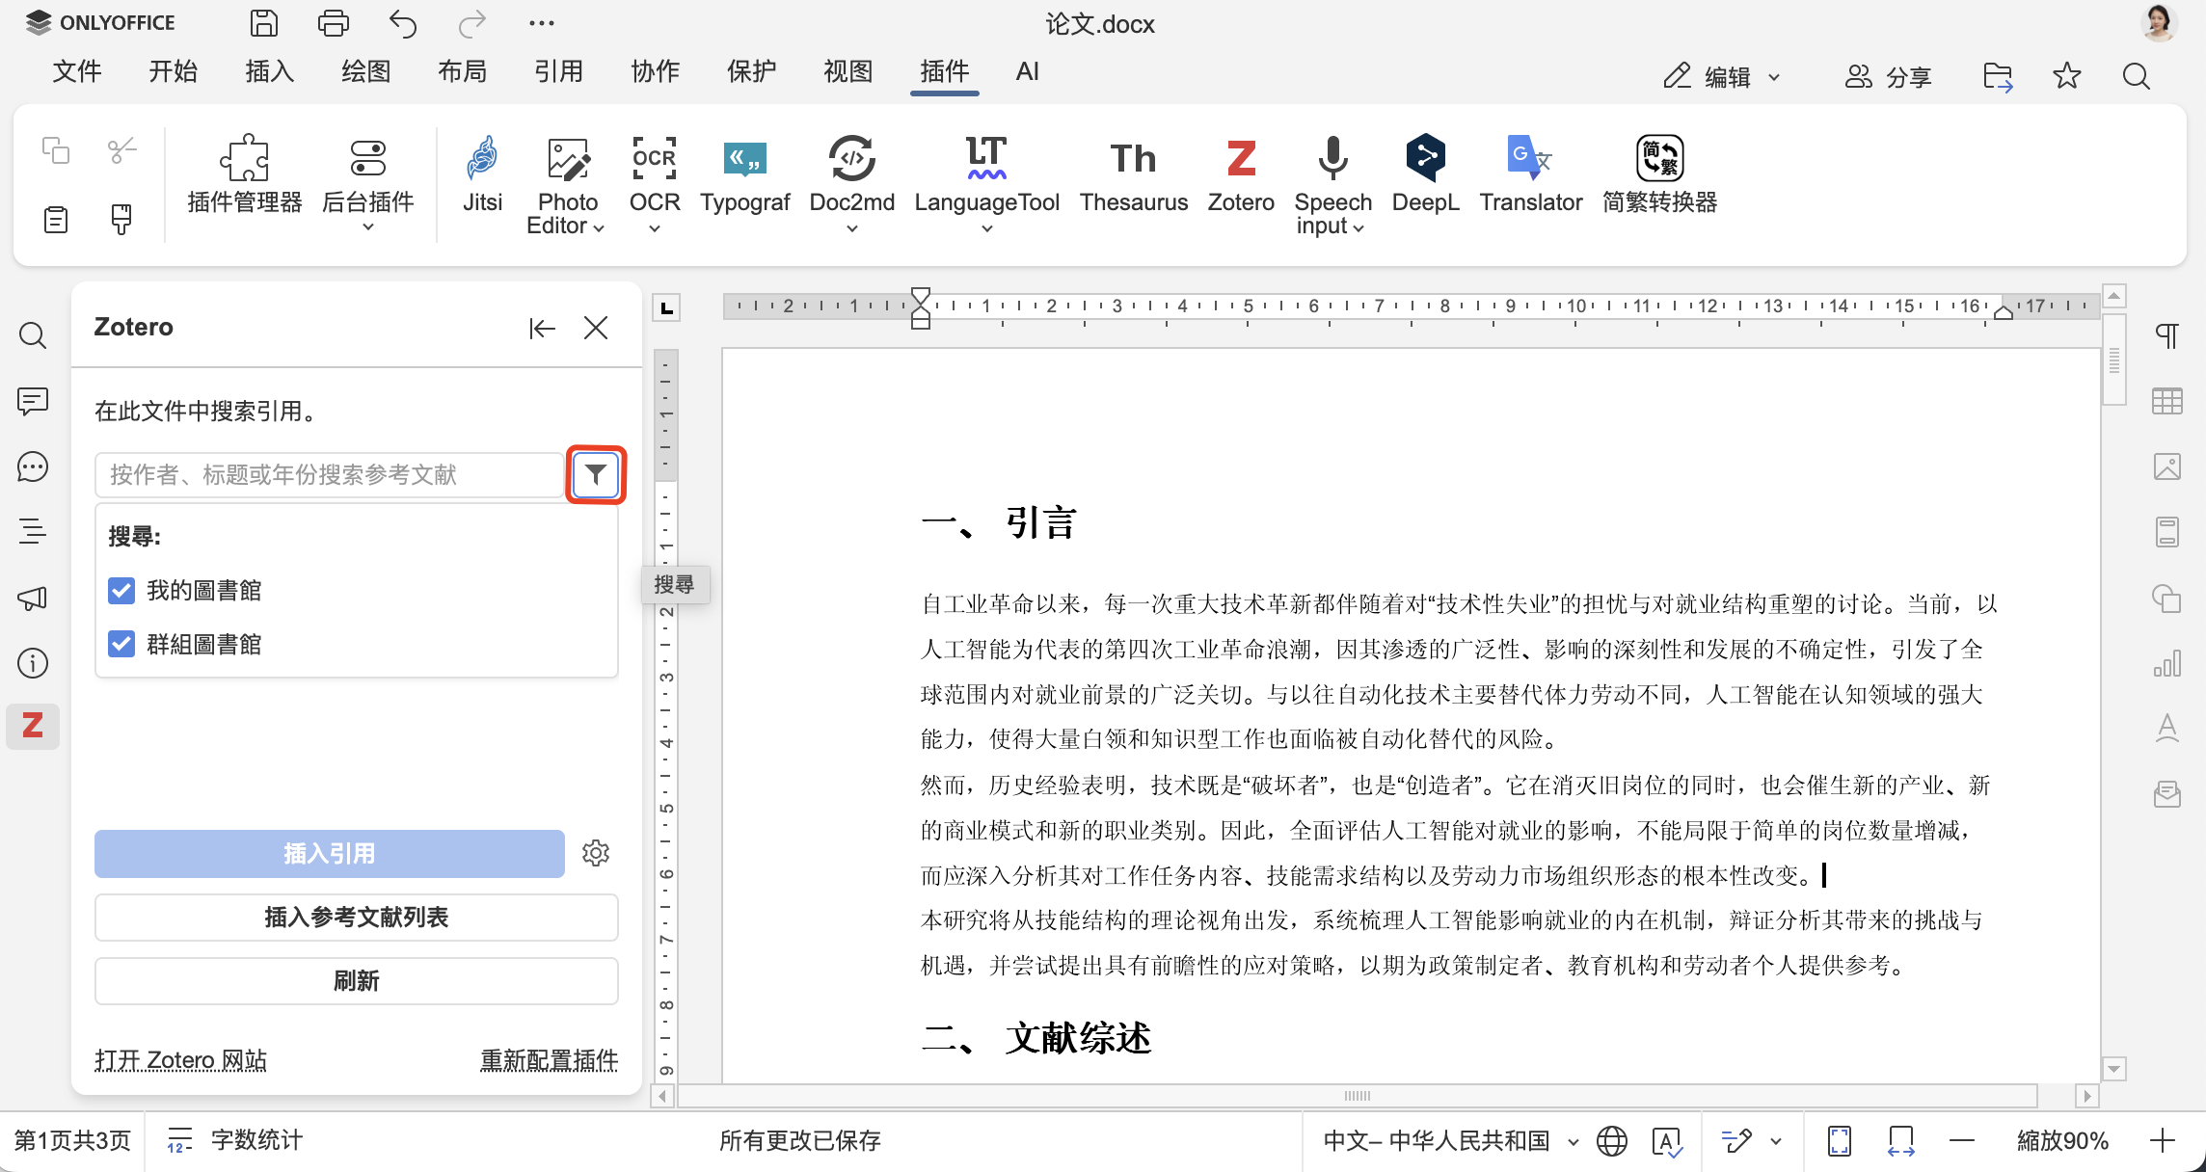2206x1172 pixels.
Task: Expand the Photo Editor dropdown
Action: [598, 228]
